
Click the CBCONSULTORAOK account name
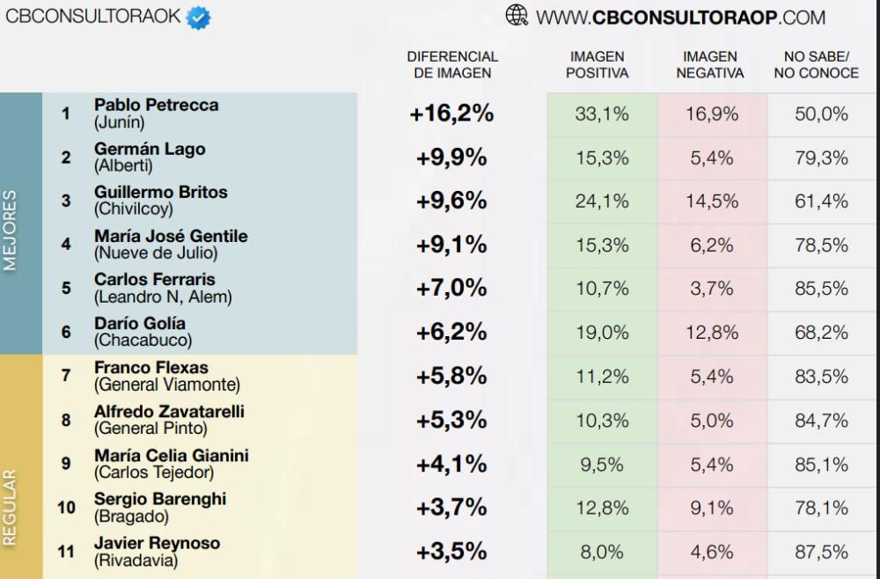(93, 16)
